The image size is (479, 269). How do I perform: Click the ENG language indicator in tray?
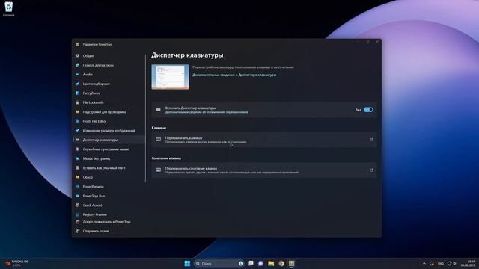click(441, 263)
